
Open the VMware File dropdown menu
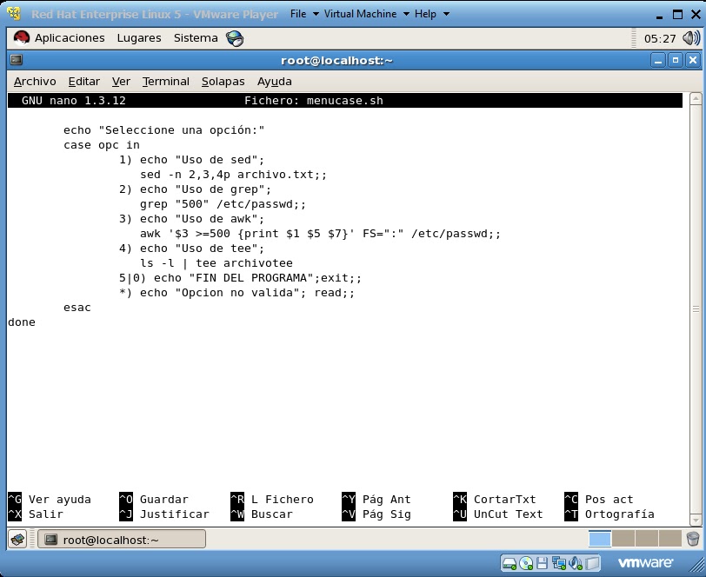[x=304, y=14]
